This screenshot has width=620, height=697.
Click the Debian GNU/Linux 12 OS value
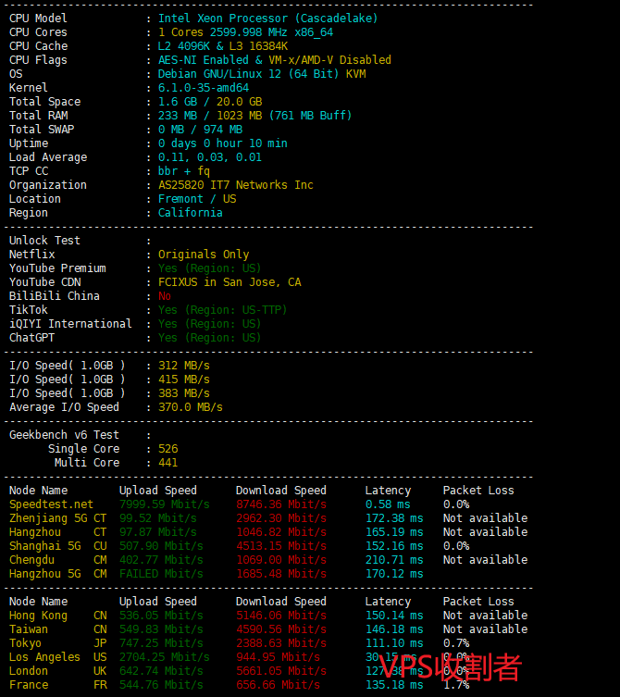(261, 74)
